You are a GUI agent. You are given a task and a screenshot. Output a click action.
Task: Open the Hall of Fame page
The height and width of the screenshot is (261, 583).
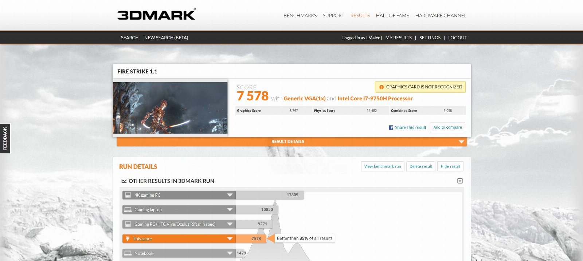tap(392, 16)
